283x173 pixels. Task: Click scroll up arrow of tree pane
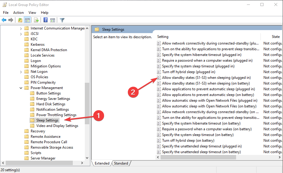point(87,28)
